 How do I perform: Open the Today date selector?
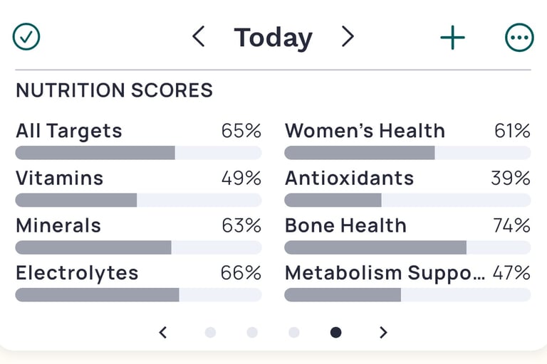pos(273,38)
